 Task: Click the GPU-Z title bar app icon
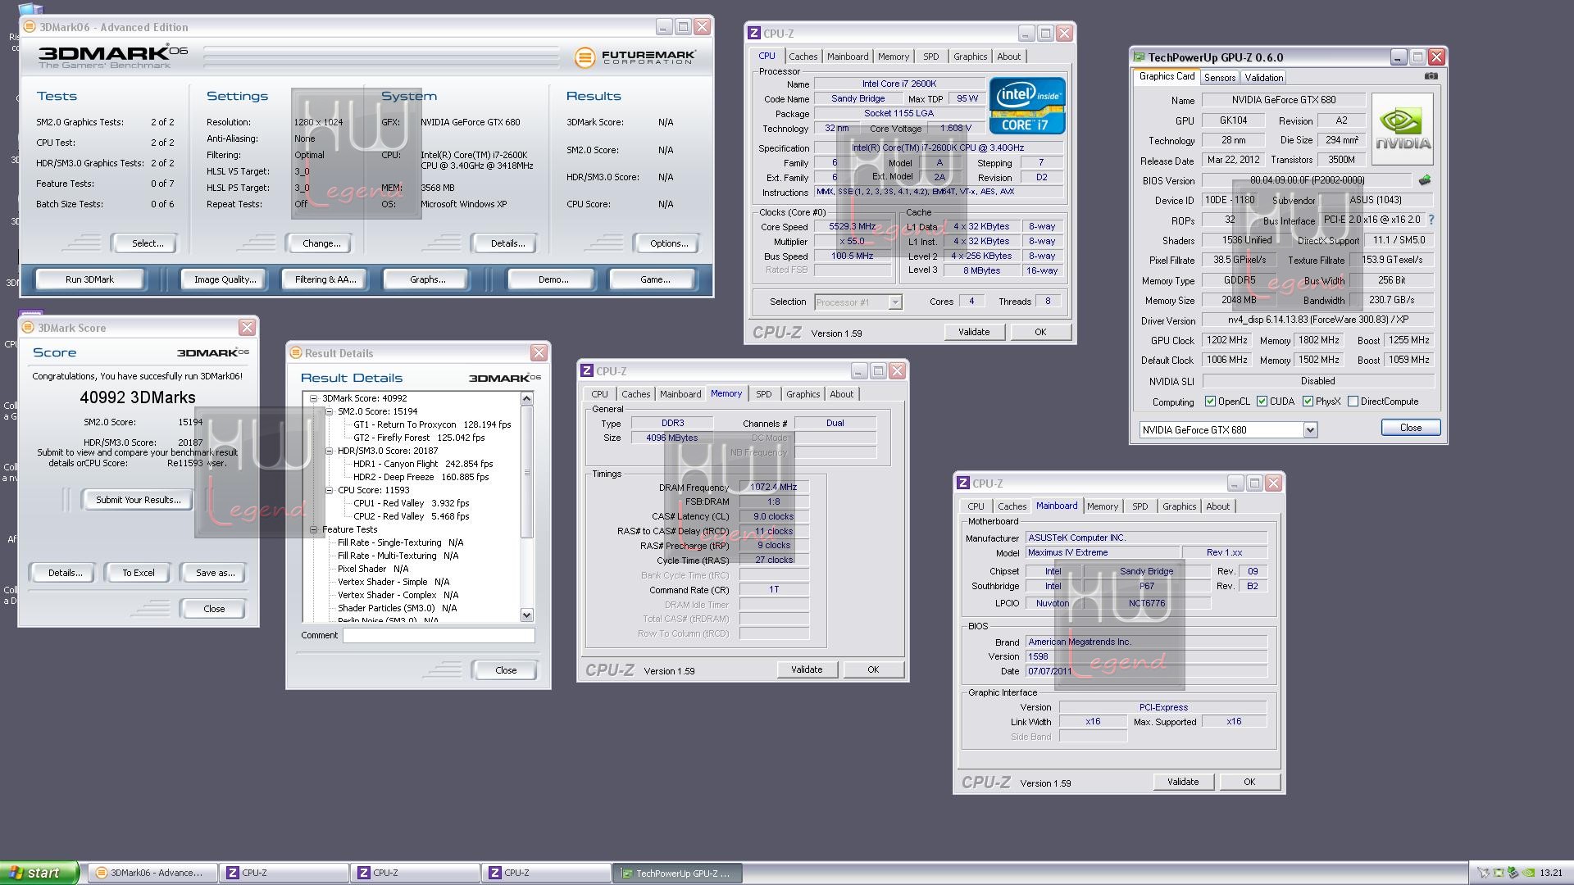[x=1139, y=57]
